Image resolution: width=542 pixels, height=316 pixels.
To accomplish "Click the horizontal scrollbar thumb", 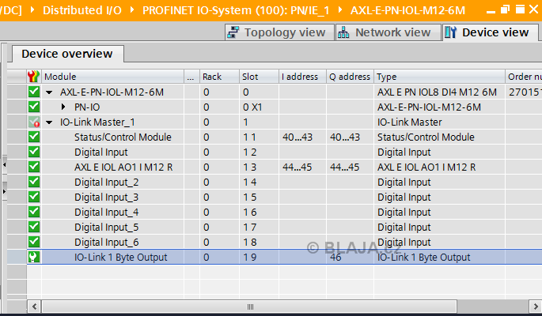I will (249, 307).
